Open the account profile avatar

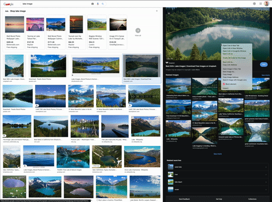pos(267,4)
